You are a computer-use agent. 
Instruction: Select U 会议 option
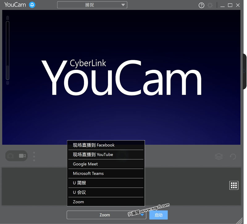[x=106, y=192]
